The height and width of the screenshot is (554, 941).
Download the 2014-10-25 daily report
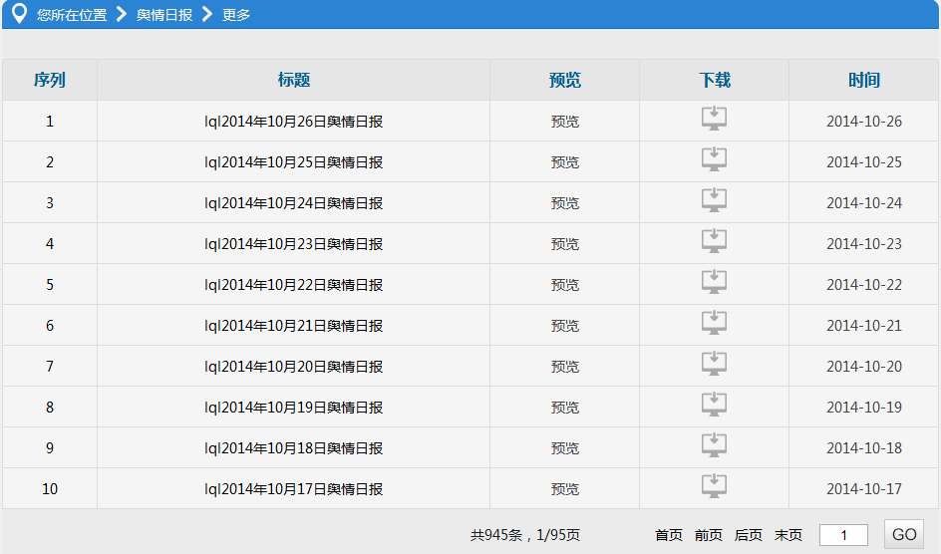click(714, 159)
